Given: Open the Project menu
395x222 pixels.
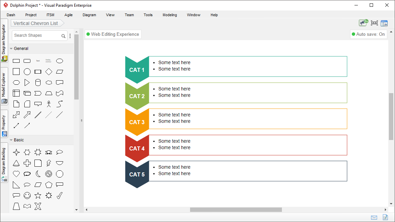Looking at the screenshot, I should click(x=31, y=15).
